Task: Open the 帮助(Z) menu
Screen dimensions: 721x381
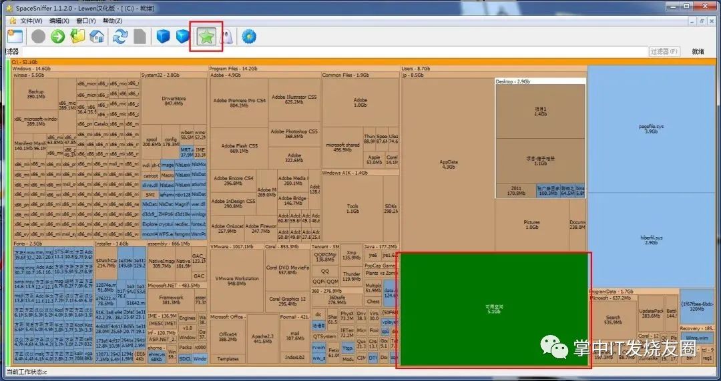Action: point(113,21)
